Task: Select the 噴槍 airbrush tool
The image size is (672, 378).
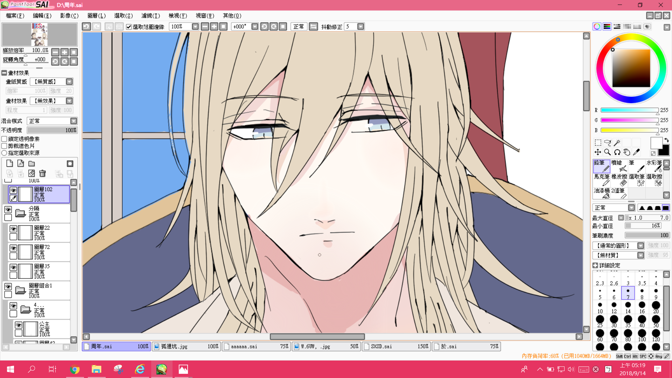Action: point(619,166)
